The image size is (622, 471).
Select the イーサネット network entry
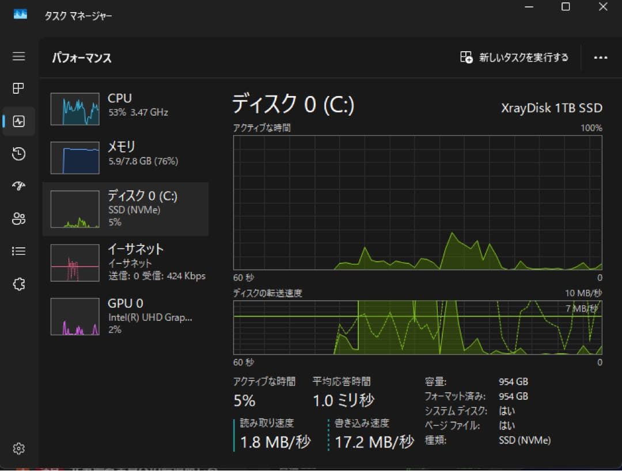click(127, 262)
